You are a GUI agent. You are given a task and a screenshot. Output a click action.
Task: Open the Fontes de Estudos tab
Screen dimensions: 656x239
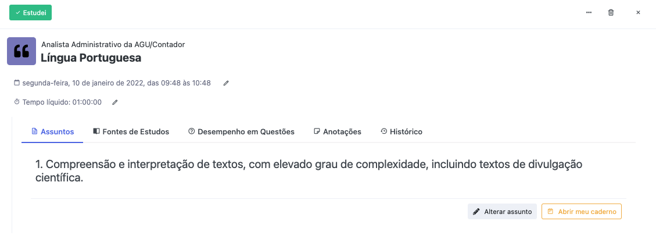(131, 132)
